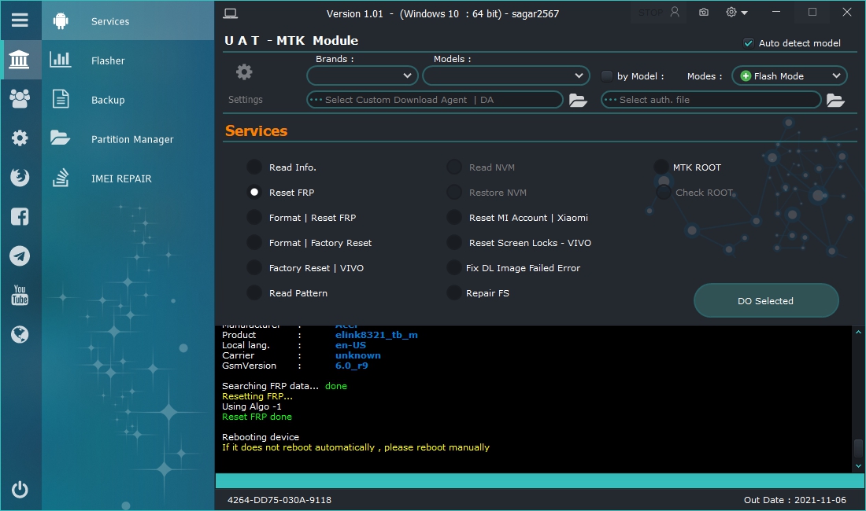This screenshot has height=511, width=866.
Task: Click the screenshot camera icon in title bar
Action: [704, 12]
